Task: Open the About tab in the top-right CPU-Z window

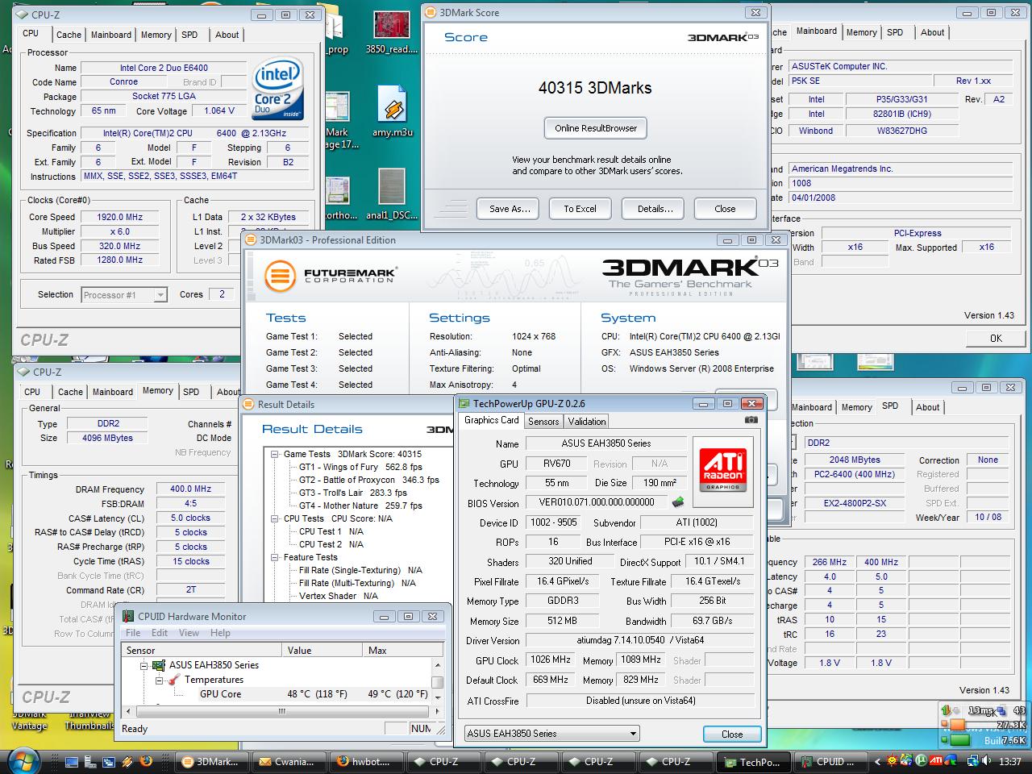Action: pyautogui.click(x=932, y=32)
